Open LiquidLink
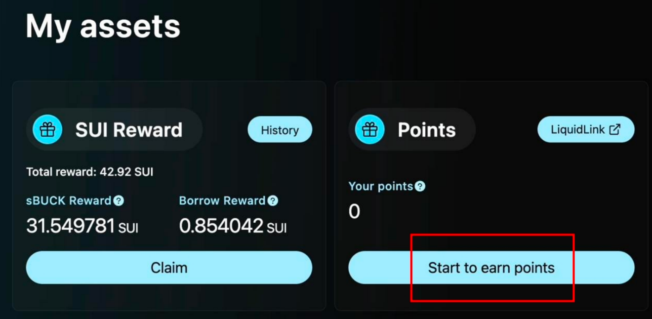The width and height of the screenshot is (652, 319). (x=586, y=129)
